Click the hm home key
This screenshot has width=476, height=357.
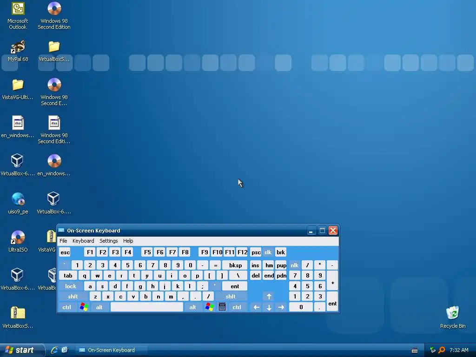click(x=269, y=265)
